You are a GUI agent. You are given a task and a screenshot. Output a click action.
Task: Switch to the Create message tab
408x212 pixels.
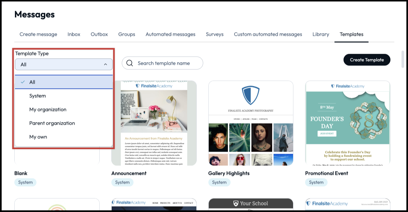click(x=38, y=34)
